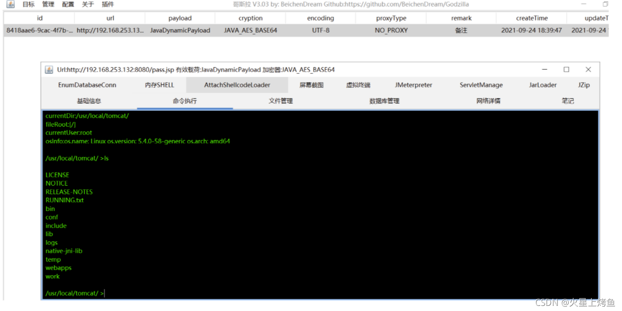Click createTime cell 2021-09-24 18:39:47
This screenshot has height=311, width=622.
tap(531, 30)
